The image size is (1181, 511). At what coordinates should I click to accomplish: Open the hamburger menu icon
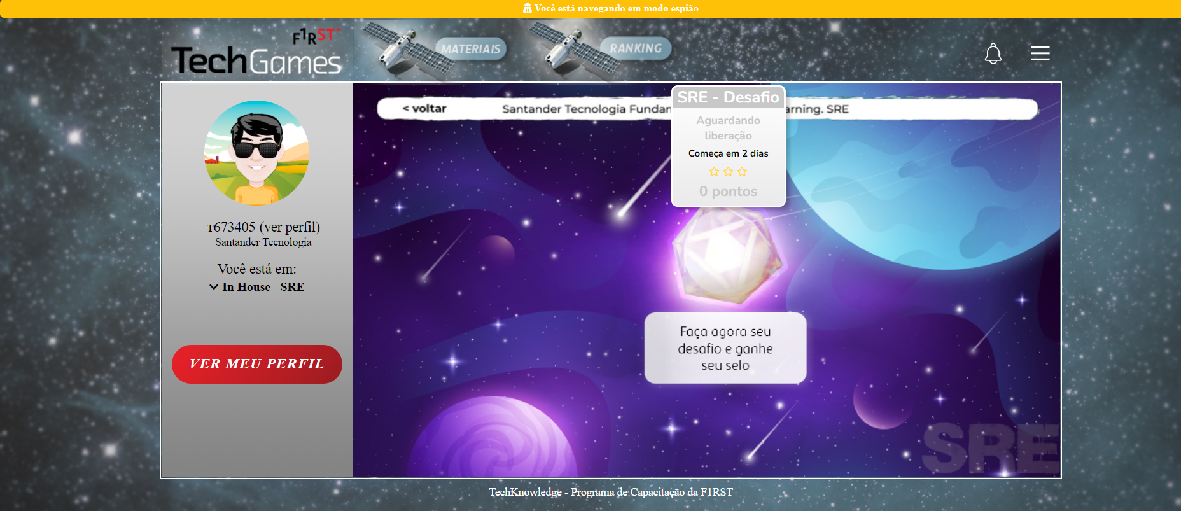(1040, 53)
